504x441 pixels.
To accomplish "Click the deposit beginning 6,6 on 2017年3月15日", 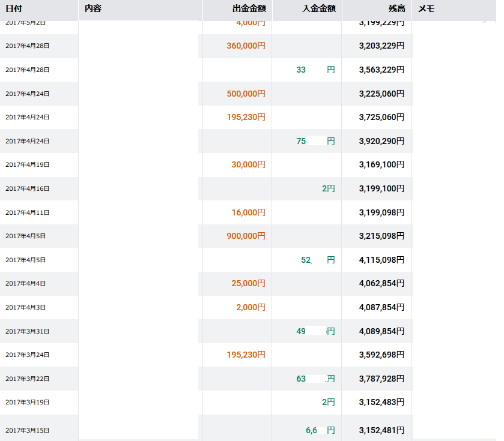I will tap(320, 430).
